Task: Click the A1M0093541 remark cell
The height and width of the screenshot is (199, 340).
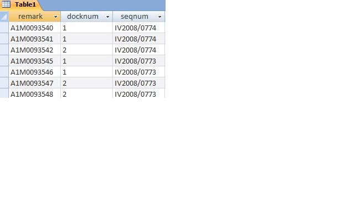Action: [x=34, y=39]
